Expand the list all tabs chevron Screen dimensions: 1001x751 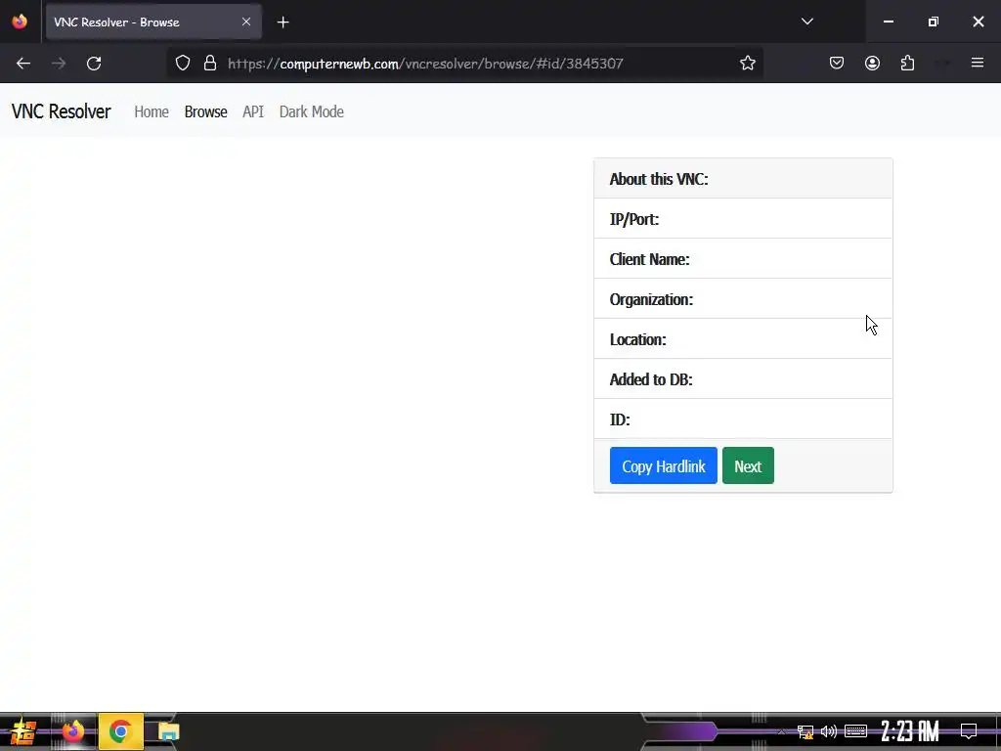pos(807,22)
